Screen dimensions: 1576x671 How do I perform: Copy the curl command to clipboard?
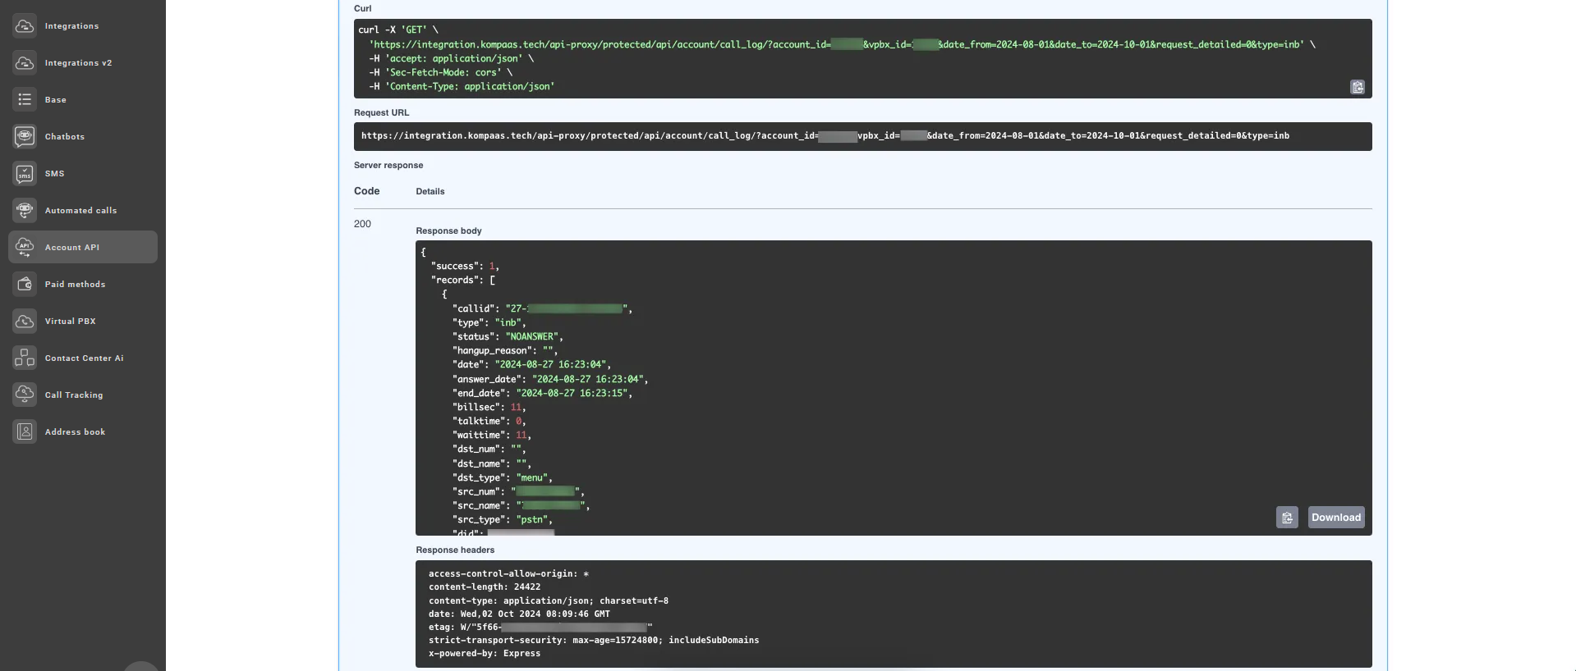1358,87
